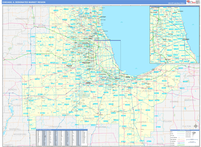Select the Joliet city label
The width and height of the screenshot is (201, 147).
click(88, 83)
